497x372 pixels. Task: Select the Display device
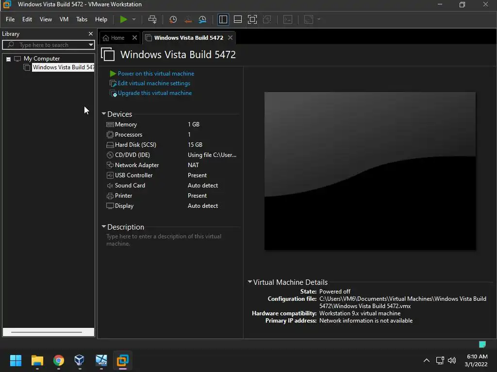click(x=171, y=205)
